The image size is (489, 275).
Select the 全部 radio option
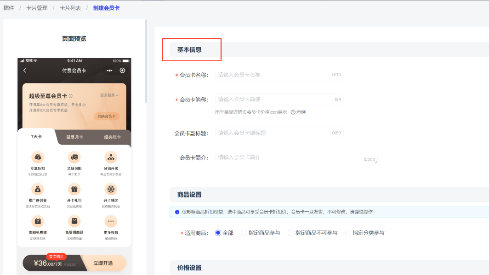pyautogui.click(x=218, y=233)
